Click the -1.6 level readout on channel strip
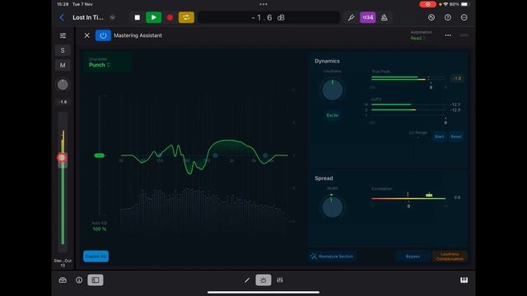Image resolution: width=527 pixels, height=296 pixels. [x=63, y=102]
